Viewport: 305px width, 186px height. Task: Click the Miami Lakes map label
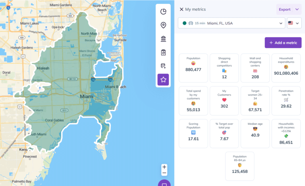coord(29,23)
